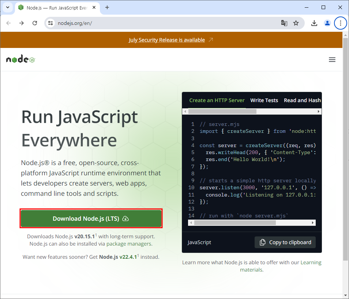Close the Node.js browser tab
349x299 pixels.
94,8
